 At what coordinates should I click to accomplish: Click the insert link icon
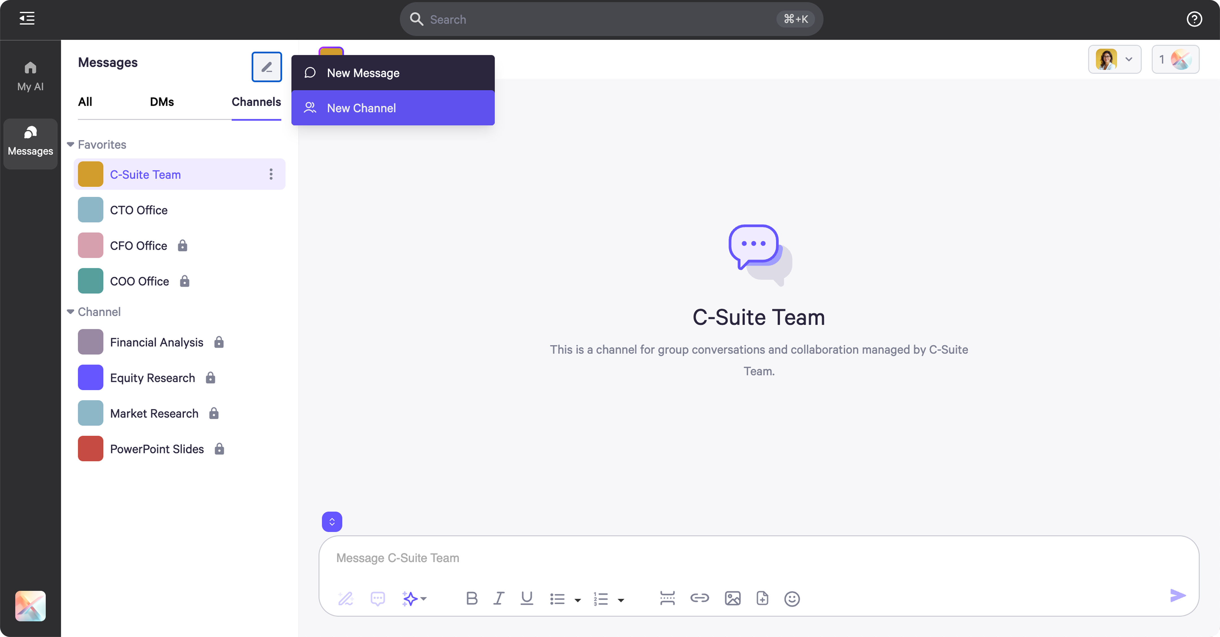699,598
